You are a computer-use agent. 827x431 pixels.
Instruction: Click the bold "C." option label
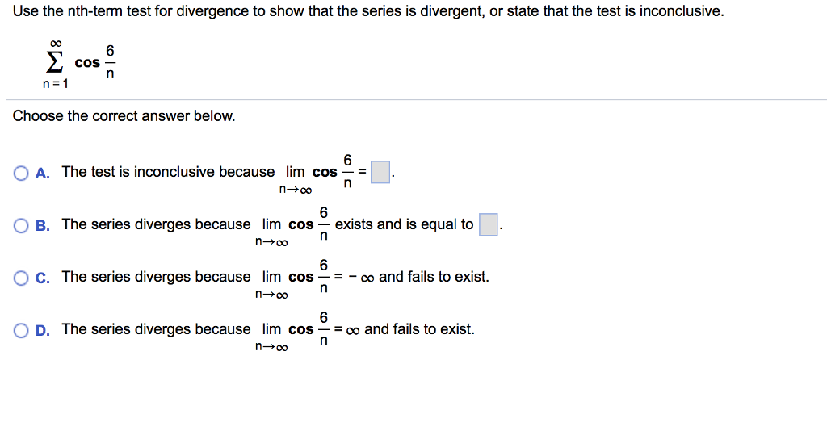click(x=43, y=278)
